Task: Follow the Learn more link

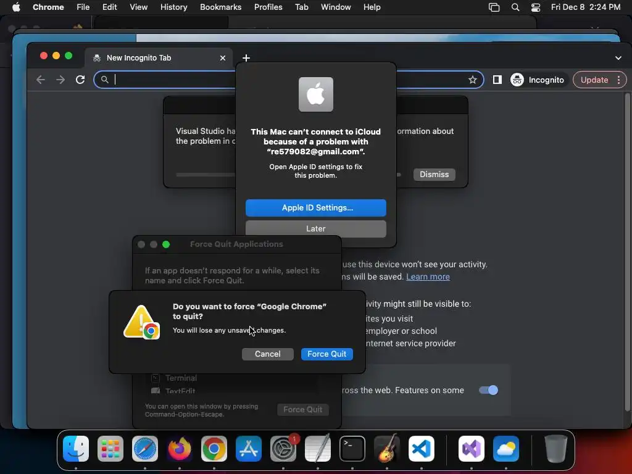Action: click(x=428, y=277)
